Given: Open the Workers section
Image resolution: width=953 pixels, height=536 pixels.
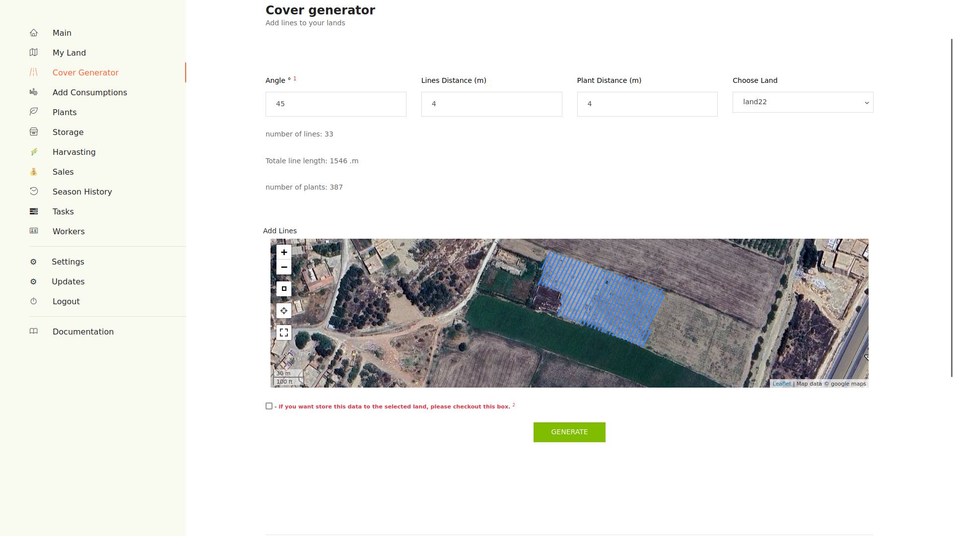Looking at the screenshot, I should click(x=68, y=231).
